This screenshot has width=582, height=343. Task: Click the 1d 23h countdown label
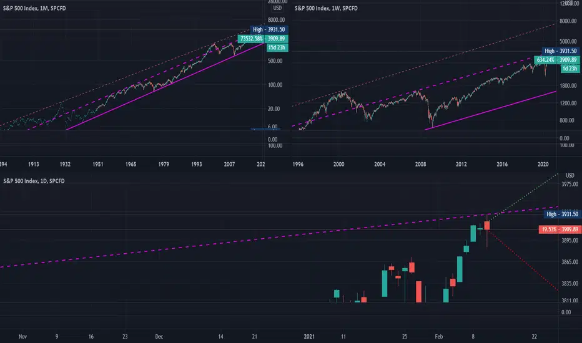click(570, 69)
